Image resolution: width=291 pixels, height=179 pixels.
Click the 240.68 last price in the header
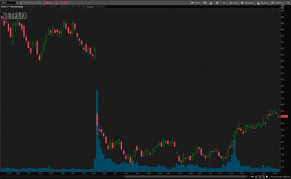(48, 3)
